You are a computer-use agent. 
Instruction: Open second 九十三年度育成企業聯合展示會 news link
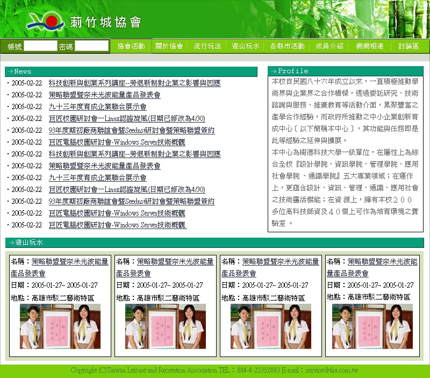tap(98, 178)
